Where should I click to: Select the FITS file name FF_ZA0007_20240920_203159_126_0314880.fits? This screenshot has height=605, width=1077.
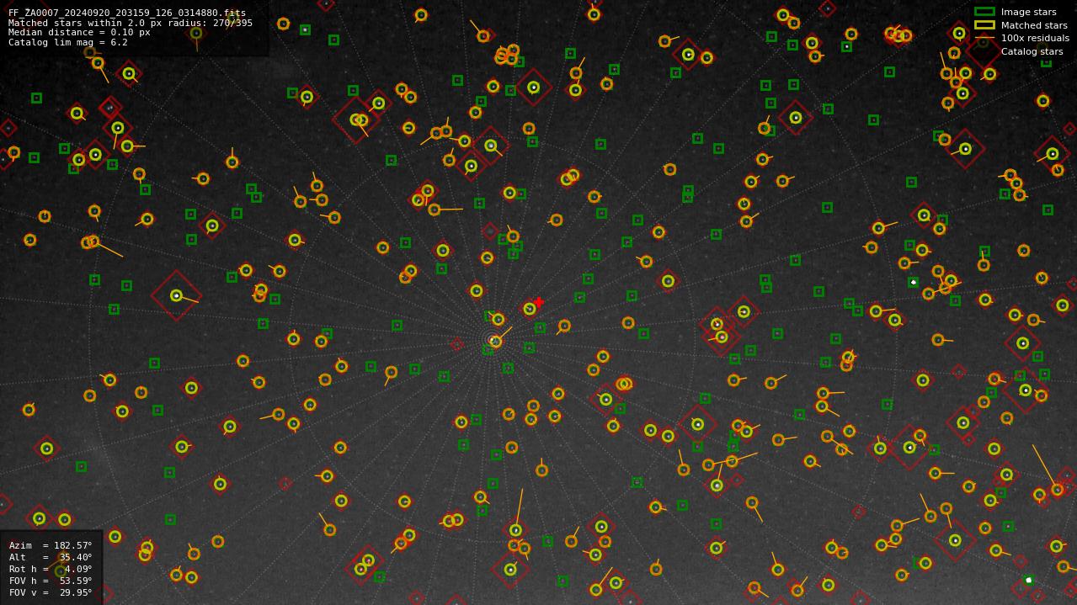(x=127, y=13)
